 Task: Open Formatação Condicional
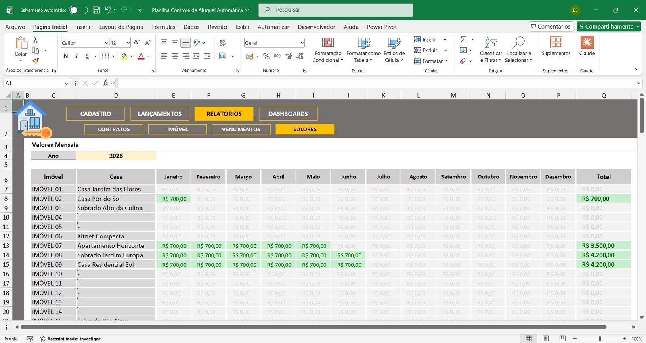point(327,50)
